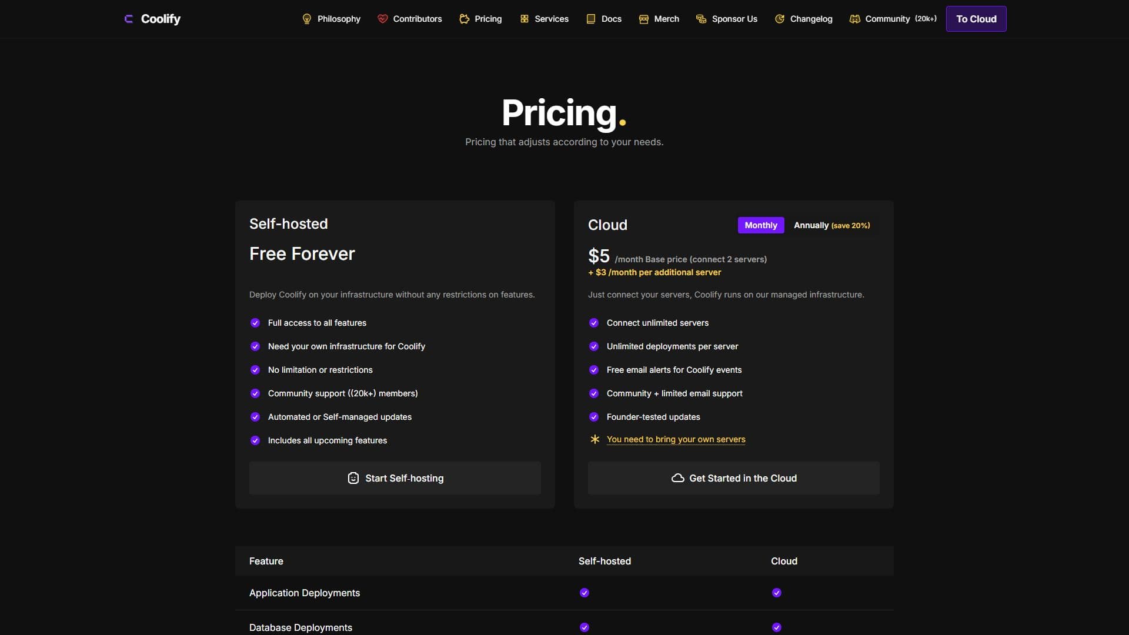Viewport: 1129px width, 635px height.
Task: Click the asterisk icon beside bring your own servers
Action: [x=594, y=439]
